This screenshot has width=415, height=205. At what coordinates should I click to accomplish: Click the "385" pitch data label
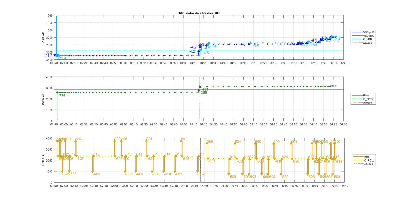click(204, 93)
